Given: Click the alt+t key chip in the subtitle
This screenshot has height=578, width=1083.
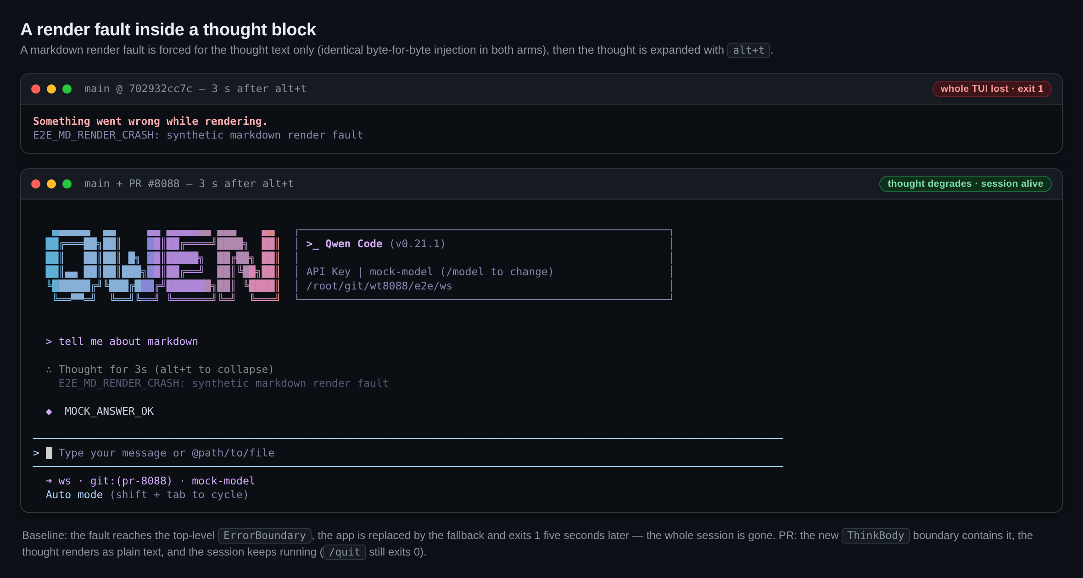Looking at the screenshot, I should click(748, 50).
